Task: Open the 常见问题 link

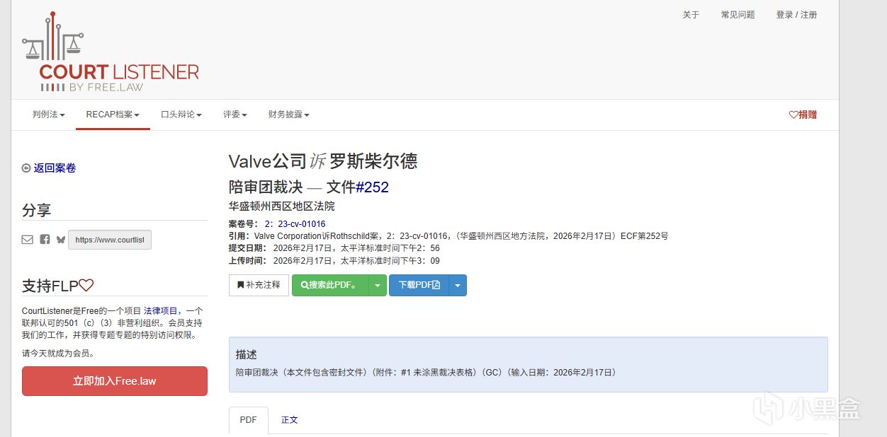Action: 738,15
